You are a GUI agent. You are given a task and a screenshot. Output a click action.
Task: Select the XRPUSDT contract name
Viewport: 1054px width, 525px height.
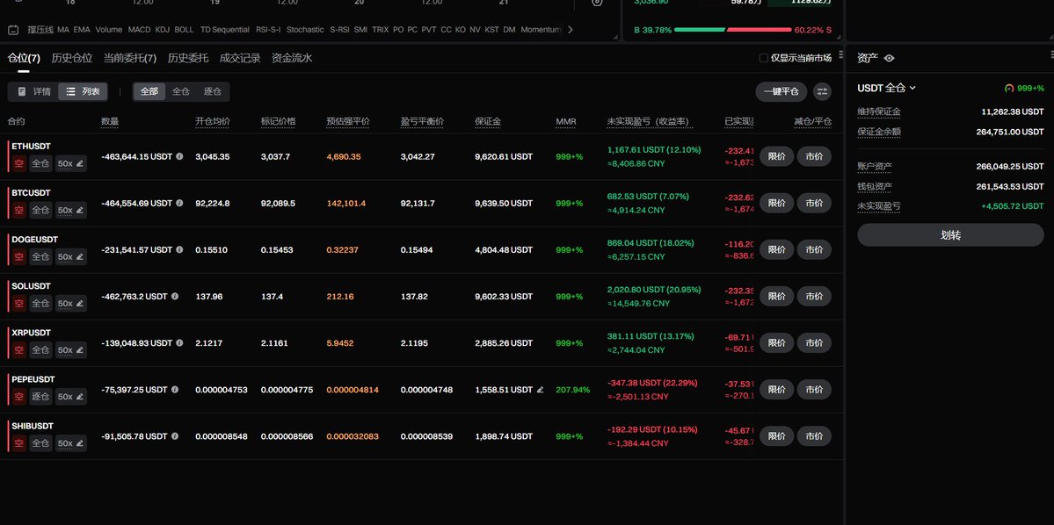(33, 333)
